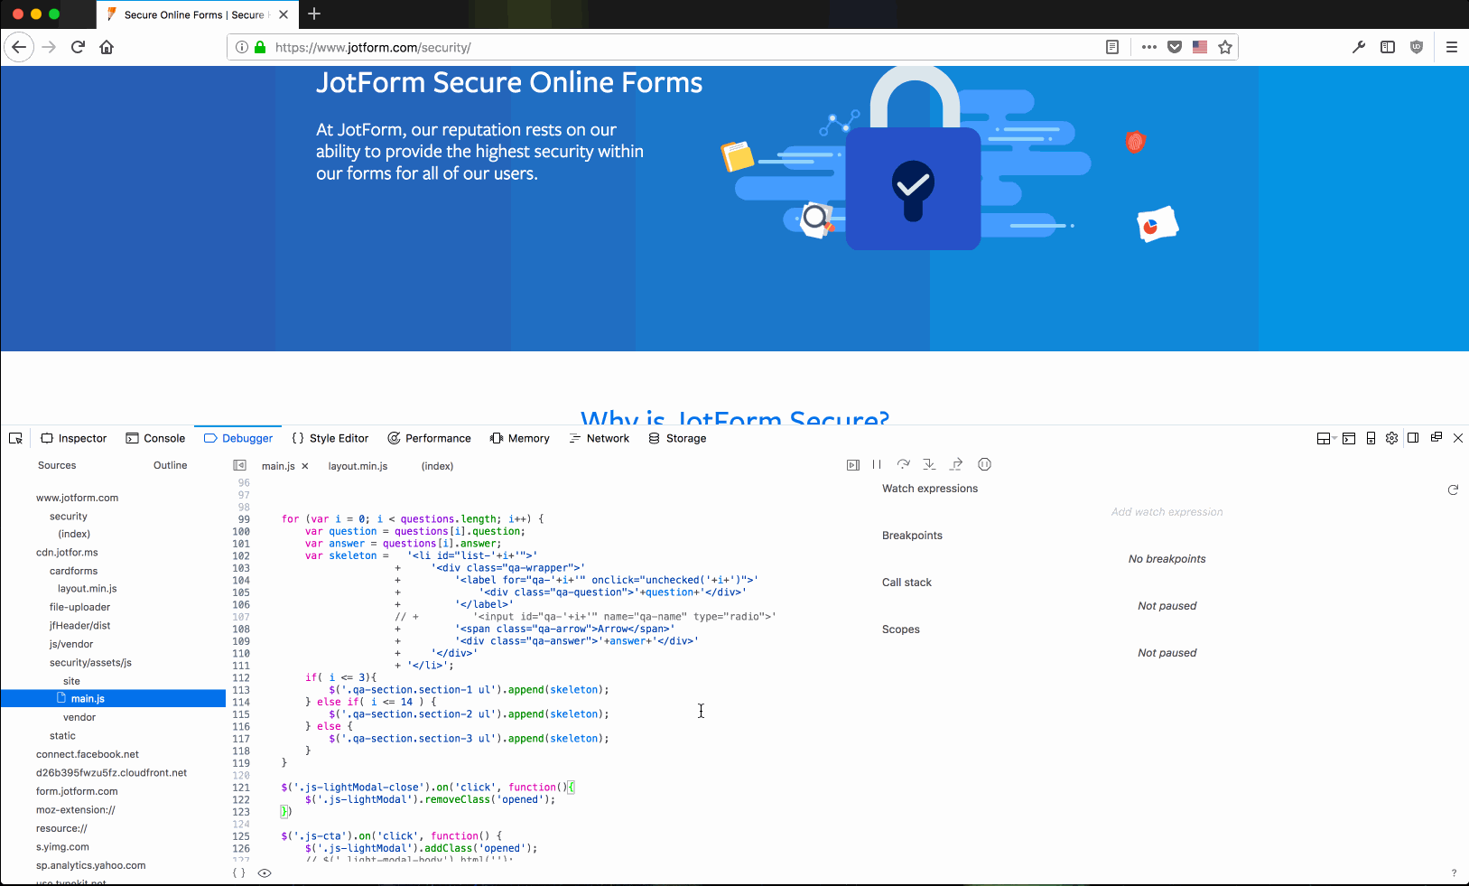The width and height of the screenshot is (1469, 886).
Task: Collapse the Breakpoints section
Action: 912,536
